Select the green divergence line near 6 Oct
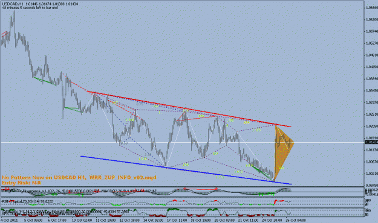 tap(45, 81)
